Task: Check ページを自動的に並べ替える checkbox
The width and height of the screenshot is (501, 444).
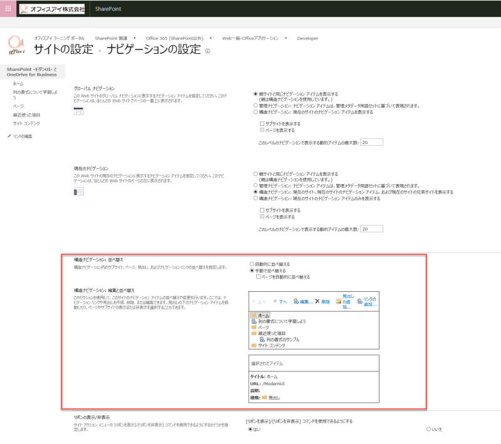Action: 258,277
